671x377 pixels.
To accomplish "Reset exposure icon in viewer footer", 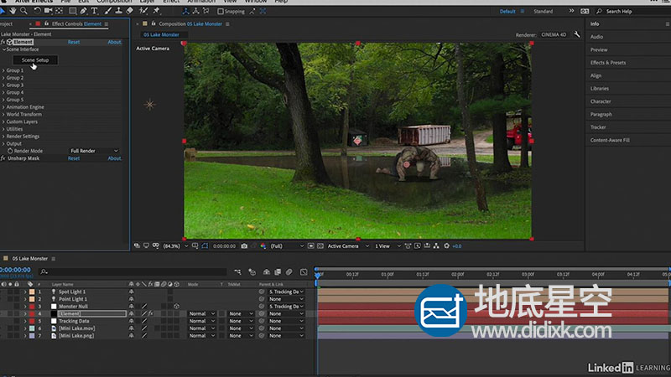I will (446, 246).
